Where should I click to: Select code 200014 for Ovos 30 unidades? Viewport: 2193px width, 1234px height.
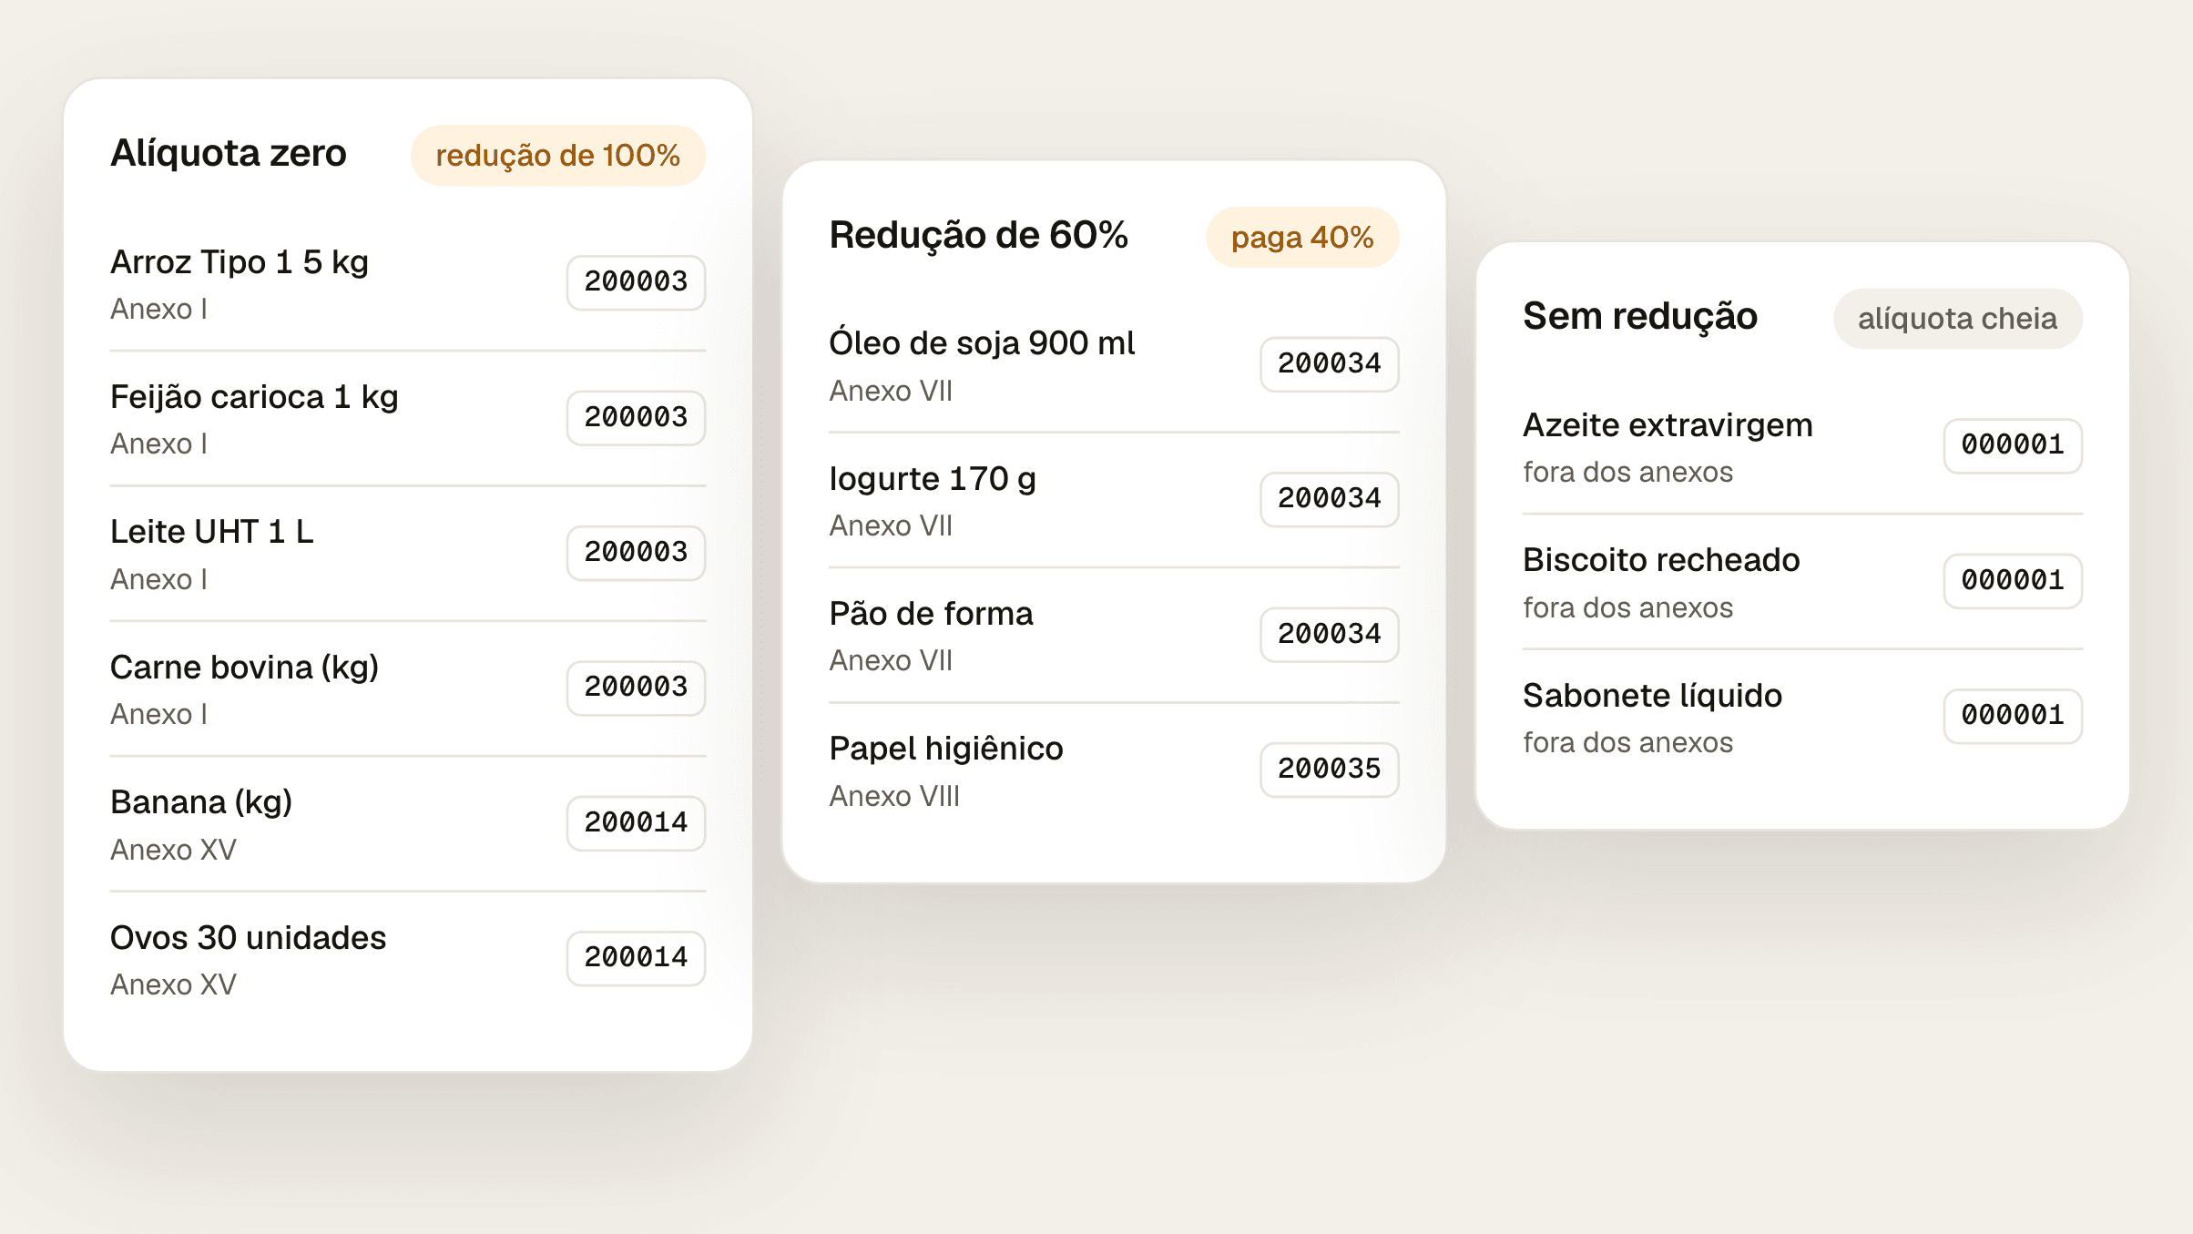tap(636, 958)
